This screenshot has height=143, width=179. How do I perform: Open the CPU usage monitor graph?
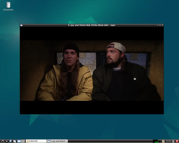(155, 141)
